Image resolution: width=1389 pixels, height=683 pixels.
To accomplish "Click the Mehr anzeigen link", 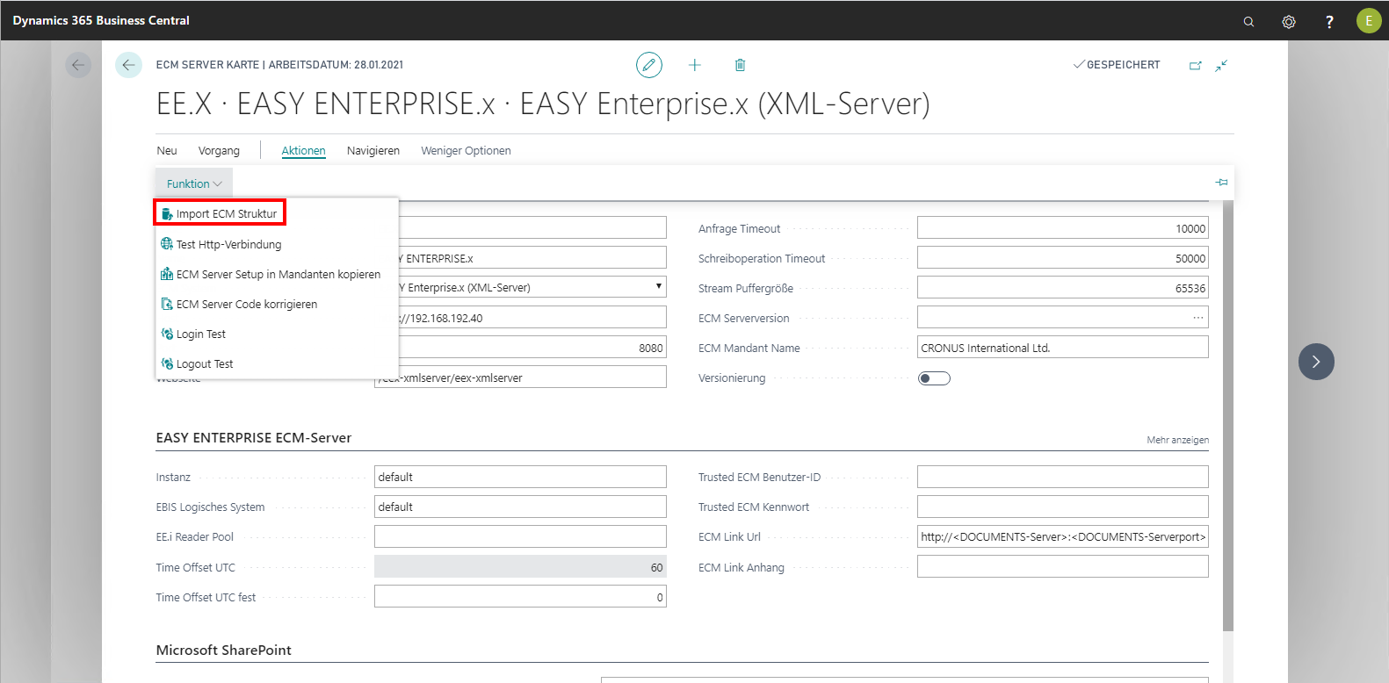I will point(1177,440).
